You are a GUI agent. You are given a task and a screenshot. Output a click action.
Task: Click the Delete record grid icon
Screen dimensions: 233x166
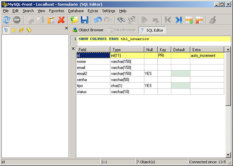pos(200,20)
